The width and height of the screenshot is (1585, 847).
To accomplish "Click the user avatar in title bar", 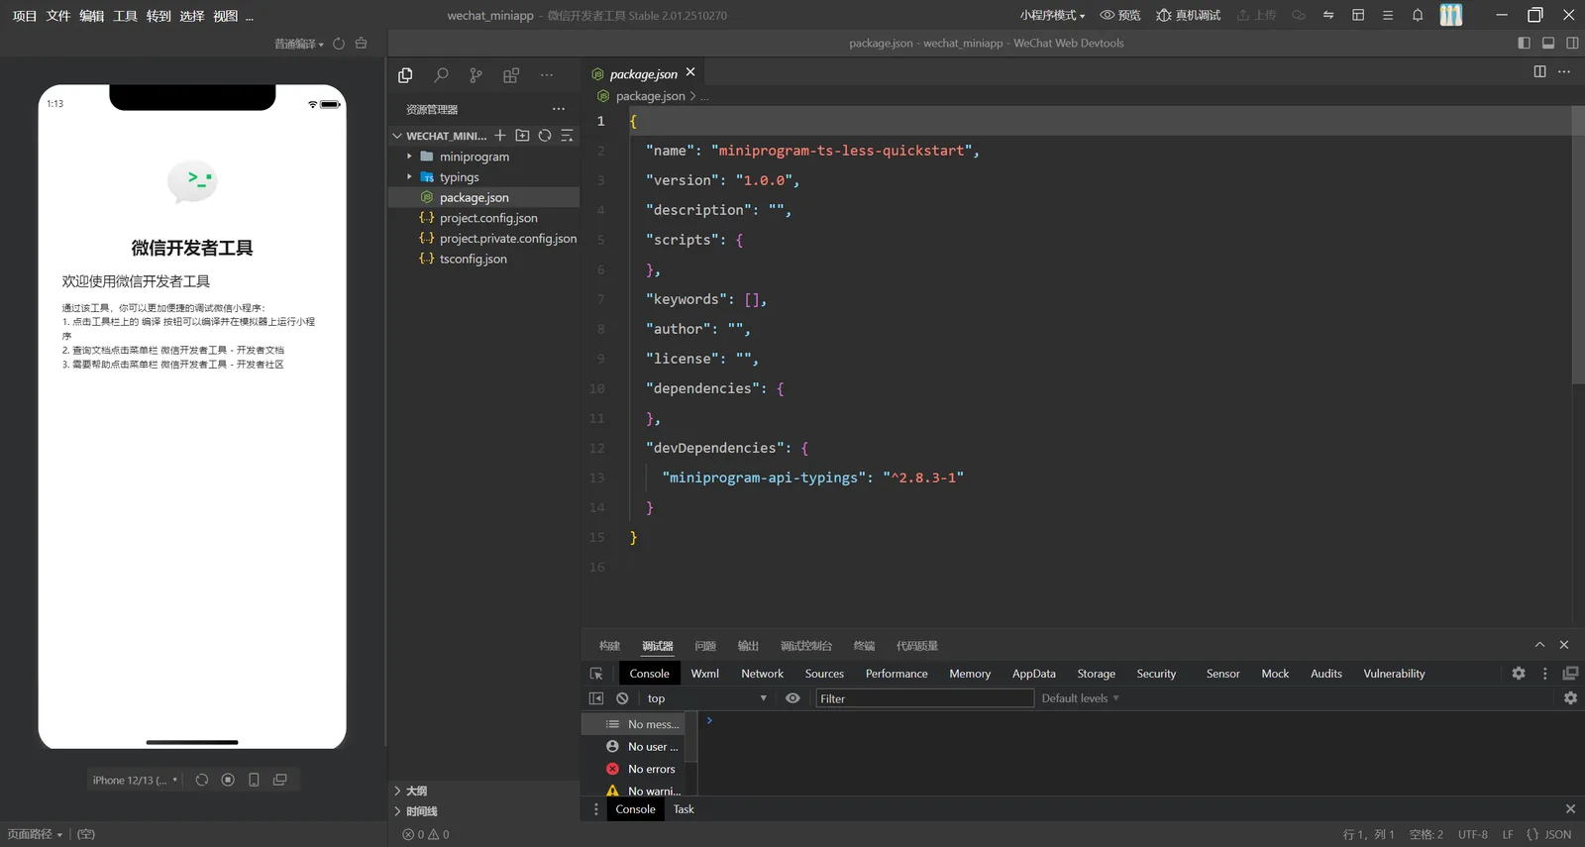I will coord(1451,15).
